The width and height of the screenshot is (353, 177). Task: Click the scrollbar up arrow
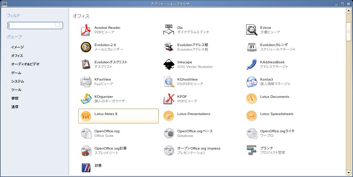pos(348,11)
